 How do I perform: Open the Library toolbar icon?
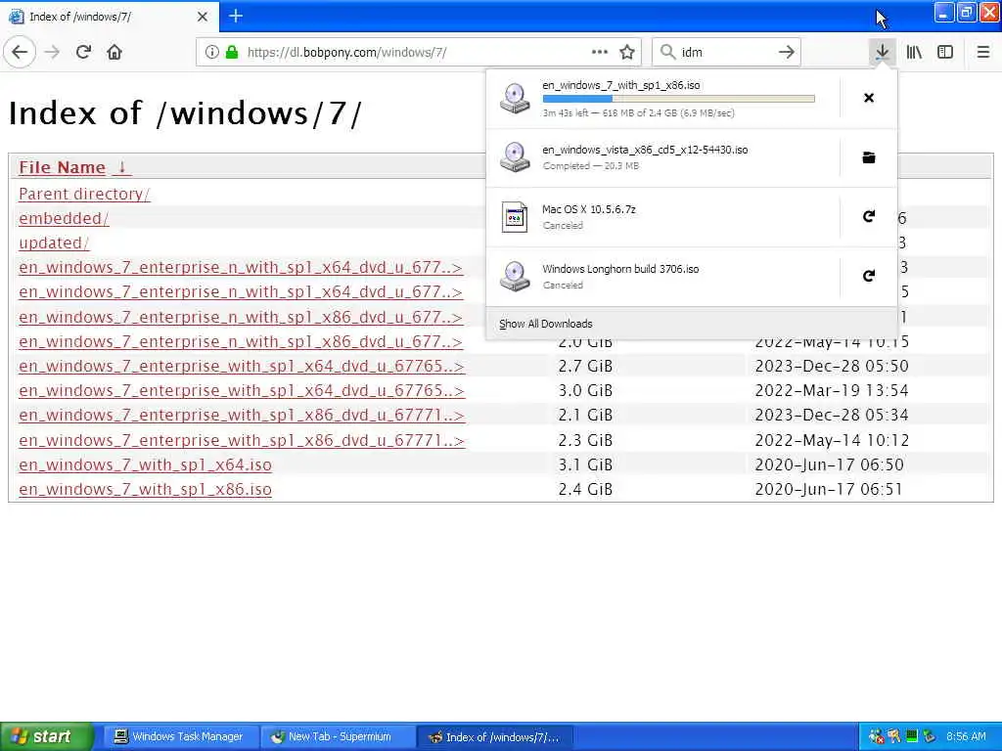tap(914, 53)
